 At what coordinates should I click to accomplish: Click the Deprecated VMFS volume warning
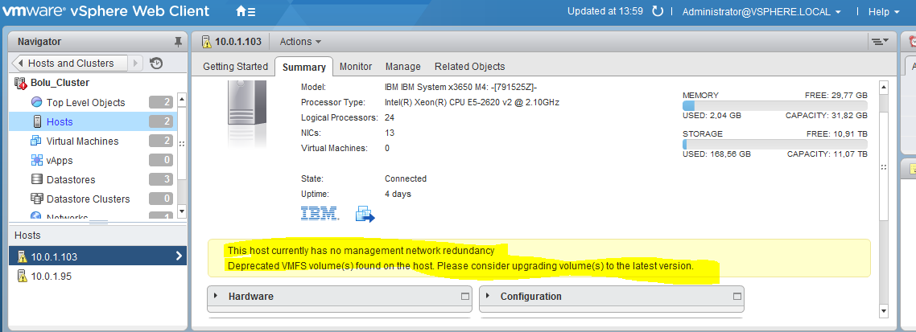click(460, 266)
